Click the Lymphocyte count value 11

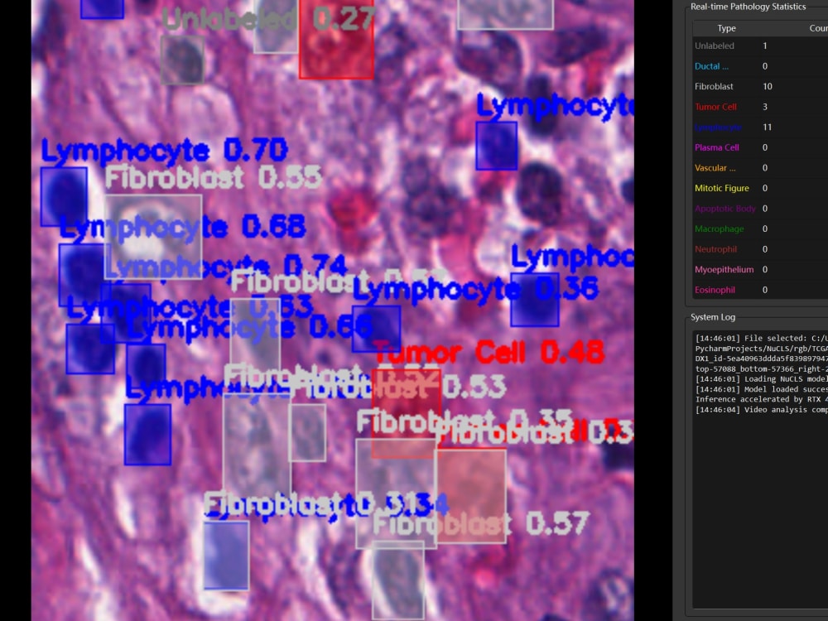768,128
